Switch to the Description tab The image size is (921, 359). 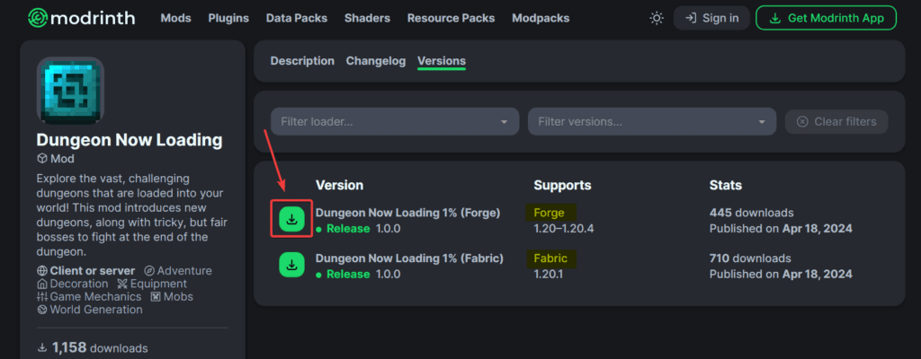(302, 61)
